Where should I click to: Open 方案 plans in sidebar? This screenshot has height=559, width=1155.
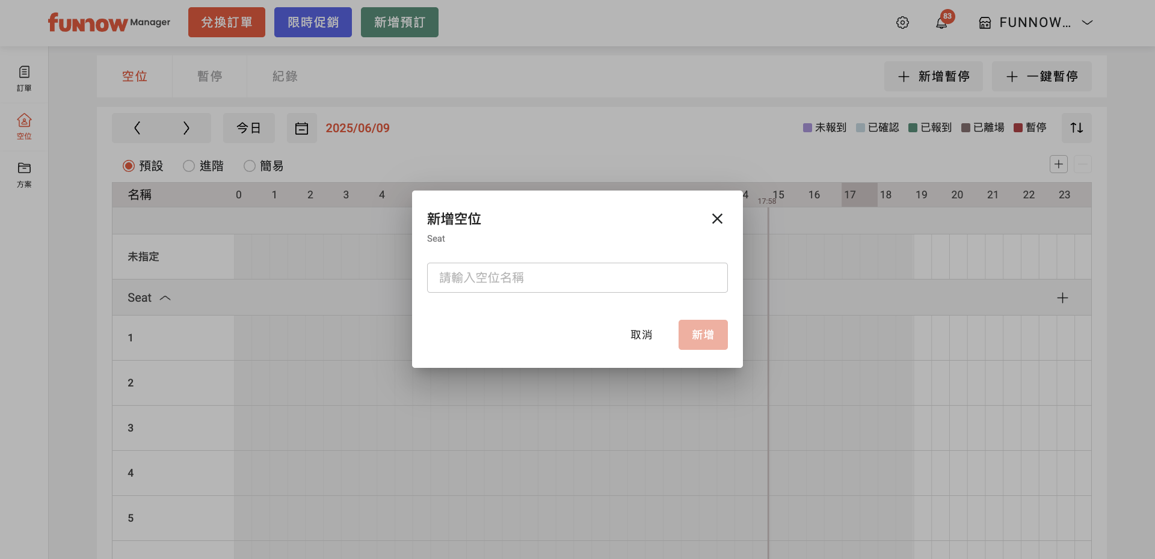coord(24,175)
